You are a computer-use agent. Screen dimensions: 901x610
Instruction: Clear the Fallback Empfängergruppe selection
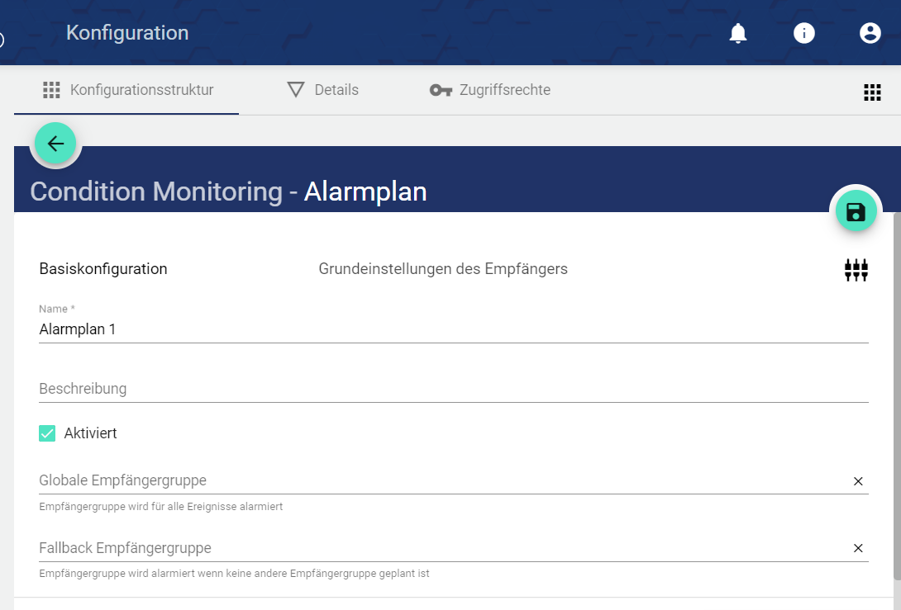858,548
